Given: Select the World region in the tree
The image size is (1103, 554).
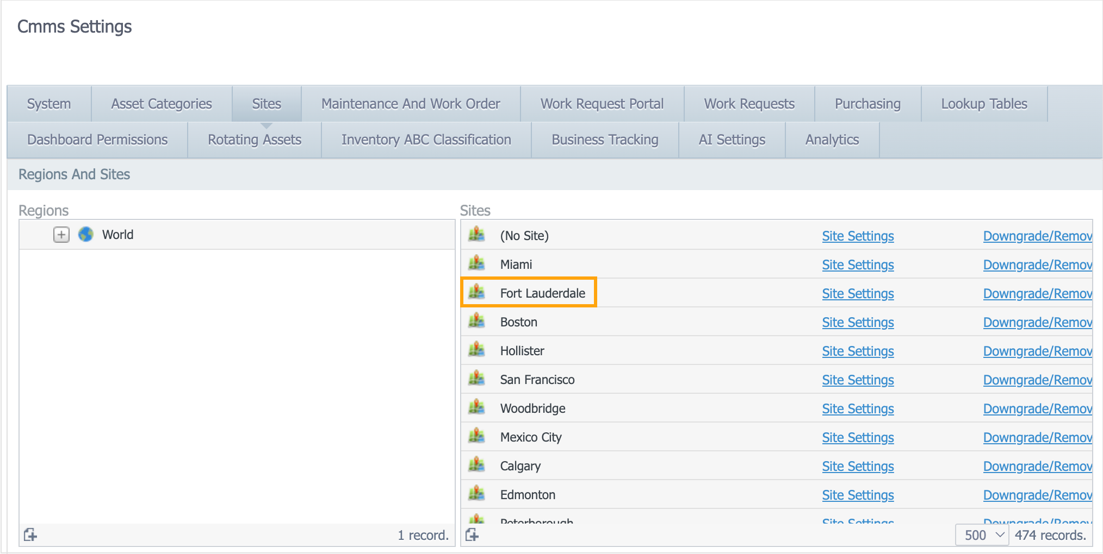Looking at the screenshot, I should click(117, 235).
